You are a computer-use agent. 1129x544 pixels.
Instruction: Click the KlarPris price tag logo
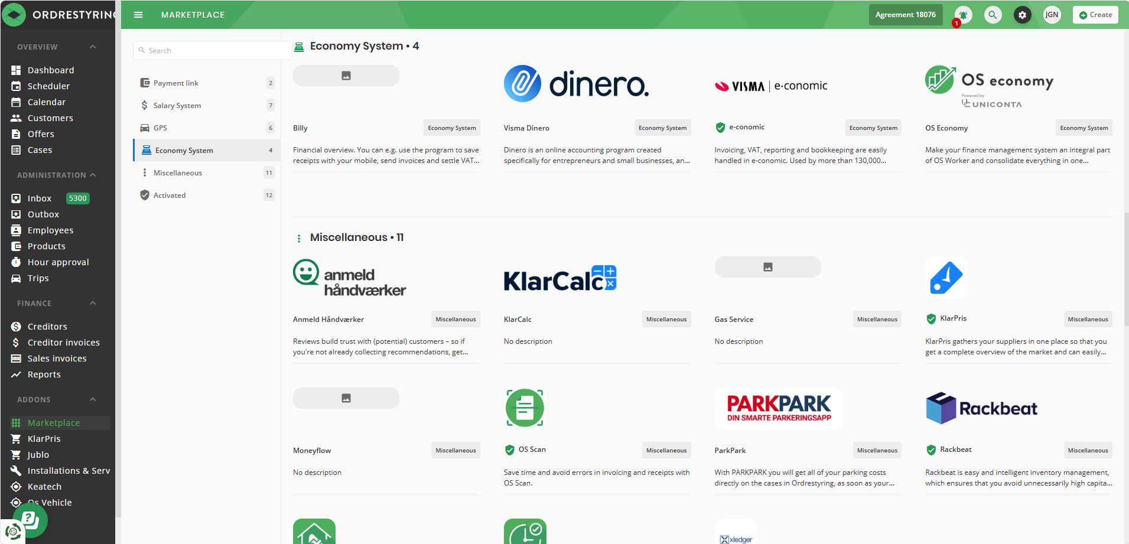(946, 278)
